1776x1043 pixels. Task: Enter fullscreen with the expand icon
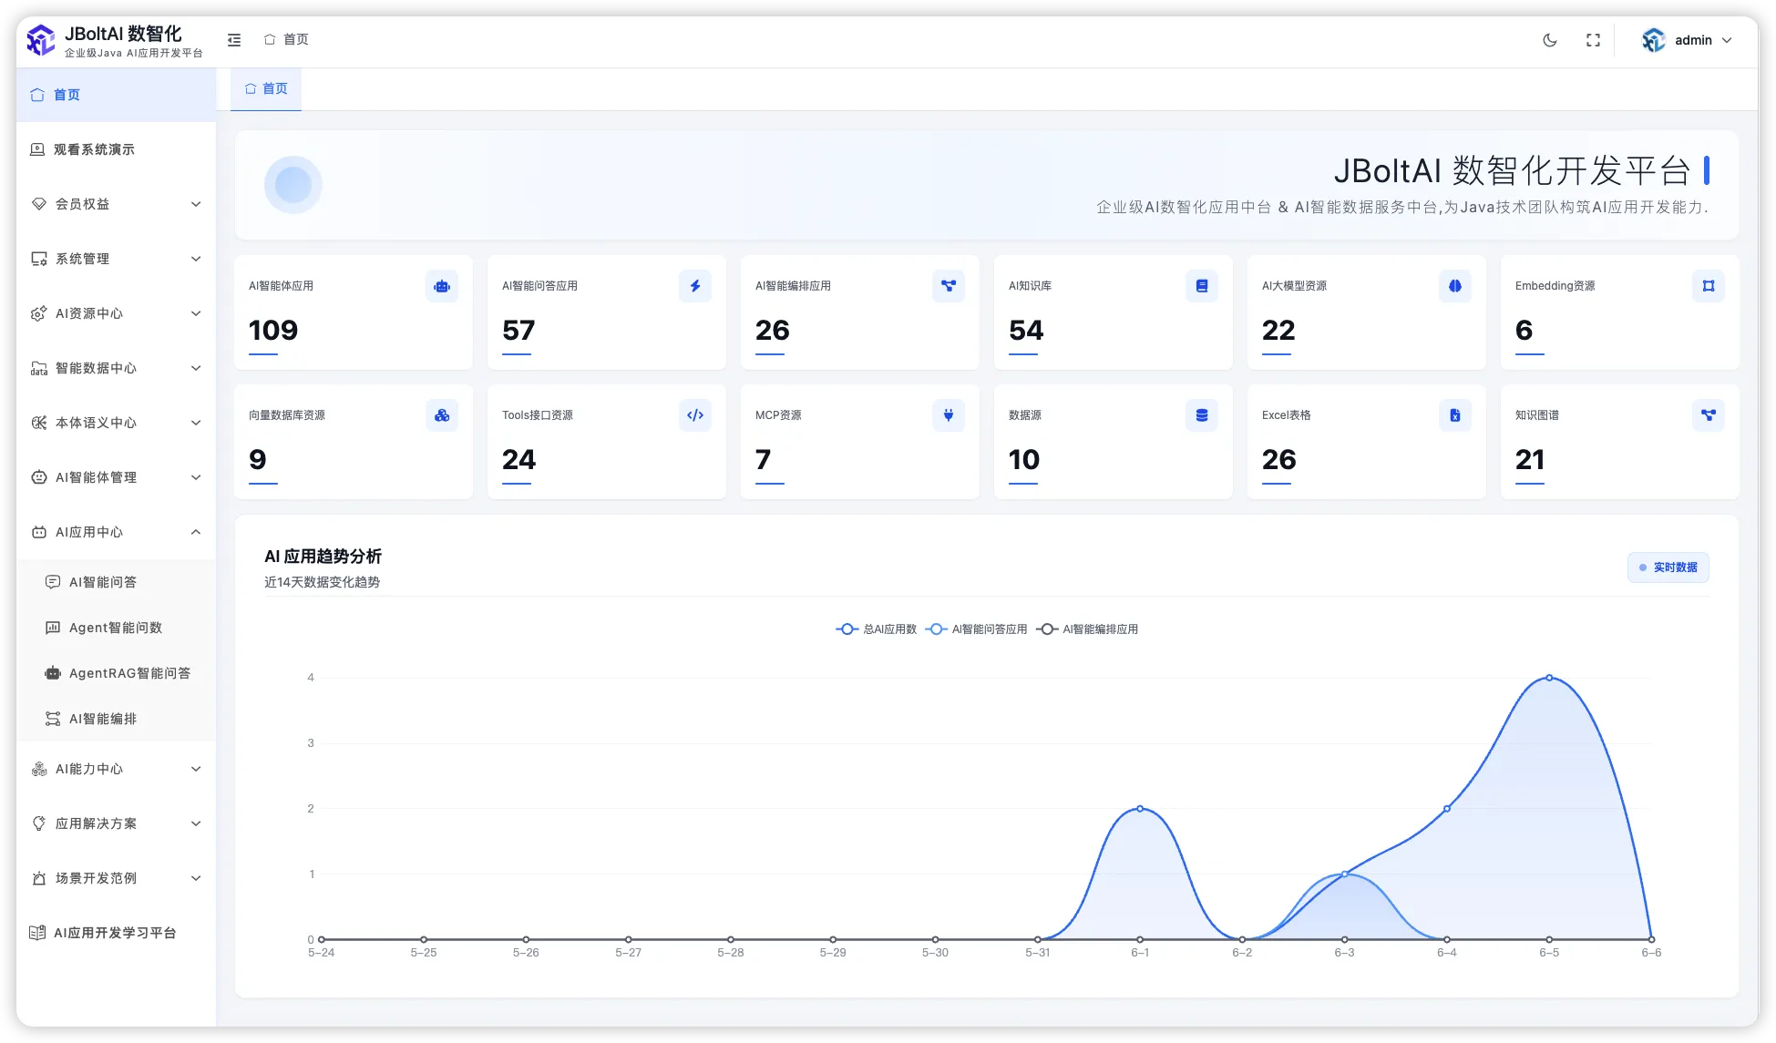(1593, 40)
